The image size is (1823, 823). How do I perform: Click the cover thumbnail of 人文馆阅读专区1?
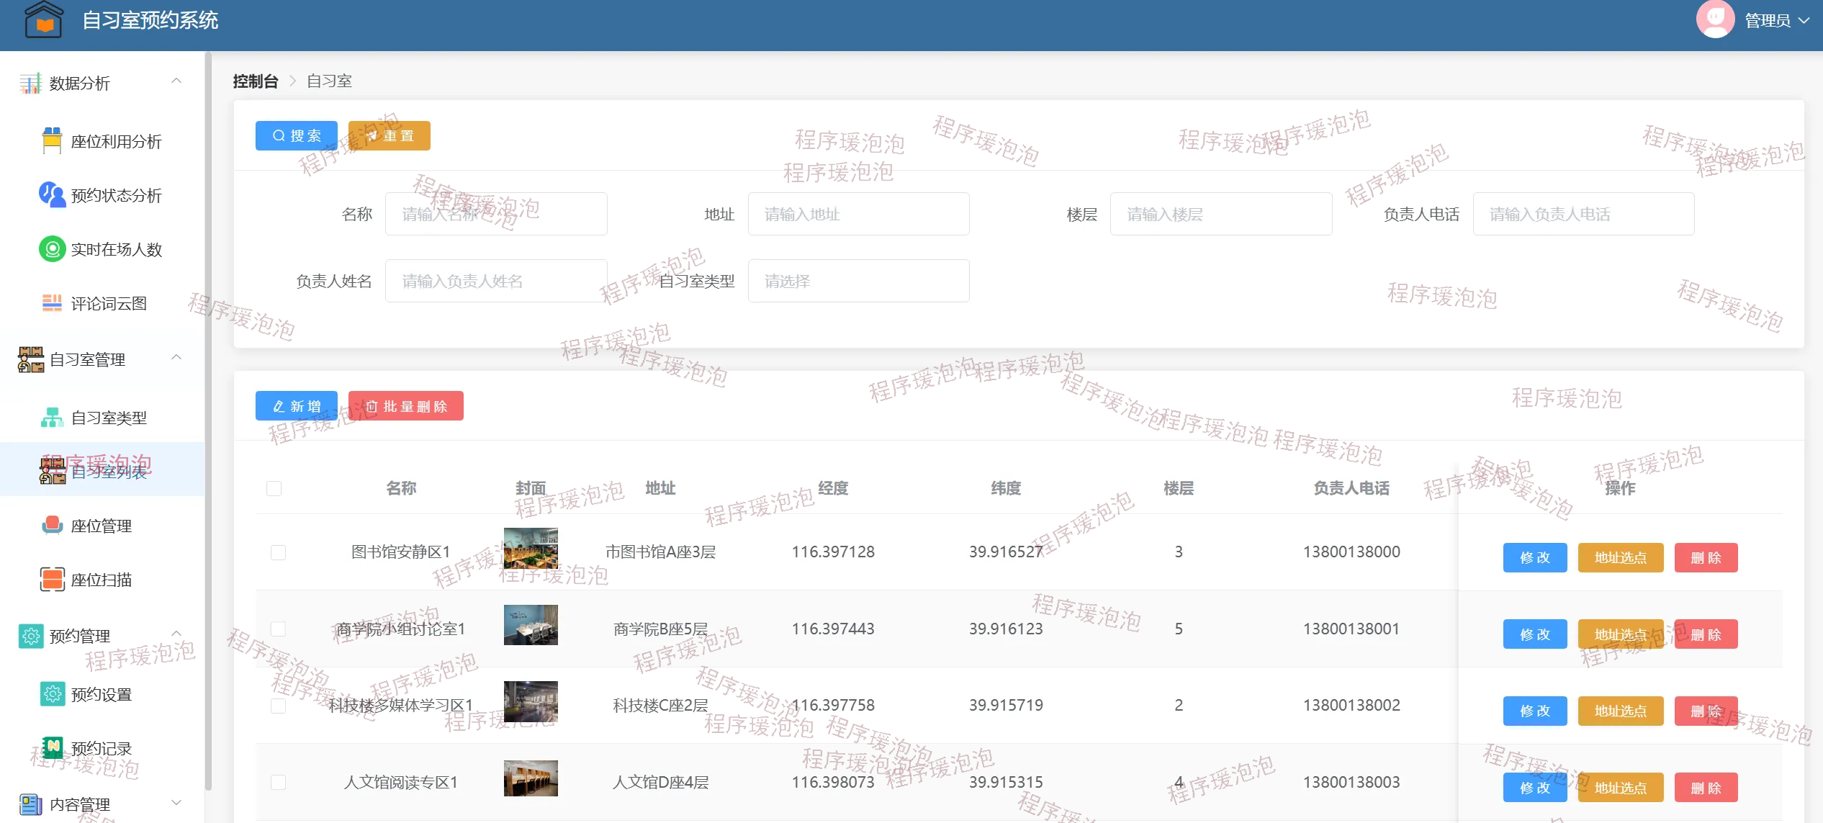pos(531,778)
